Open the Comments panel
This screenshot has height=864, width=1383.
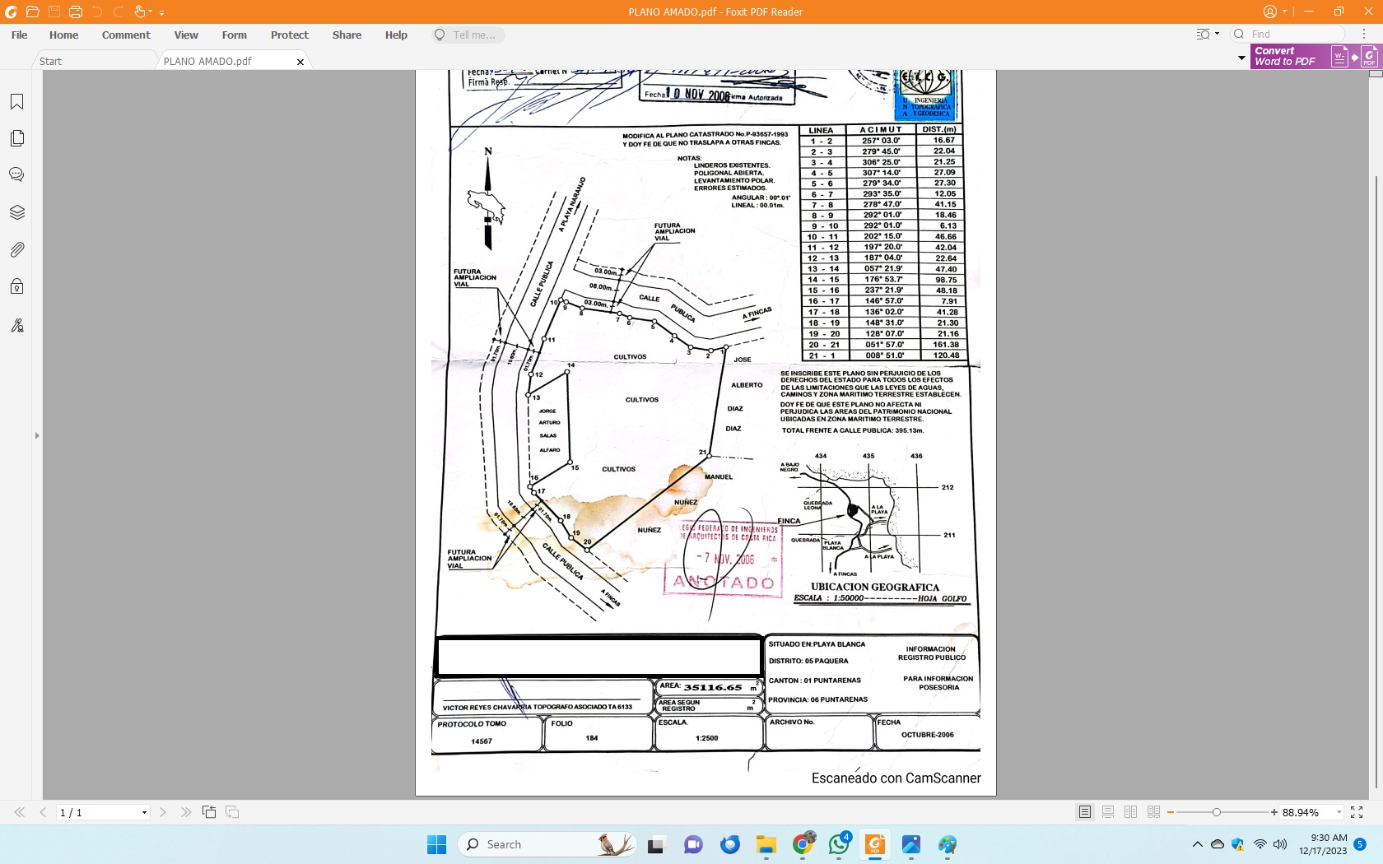(x=17, y=174)
